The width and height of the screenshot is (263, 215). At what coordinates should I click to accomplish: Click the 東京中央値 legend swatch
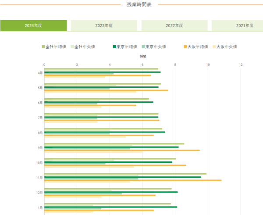(x=143, y=47)
